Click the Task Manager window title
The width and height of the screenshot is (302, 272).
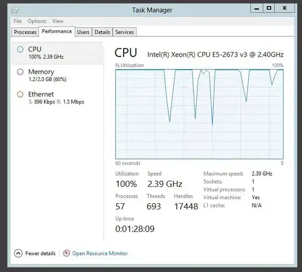point(152,10)
